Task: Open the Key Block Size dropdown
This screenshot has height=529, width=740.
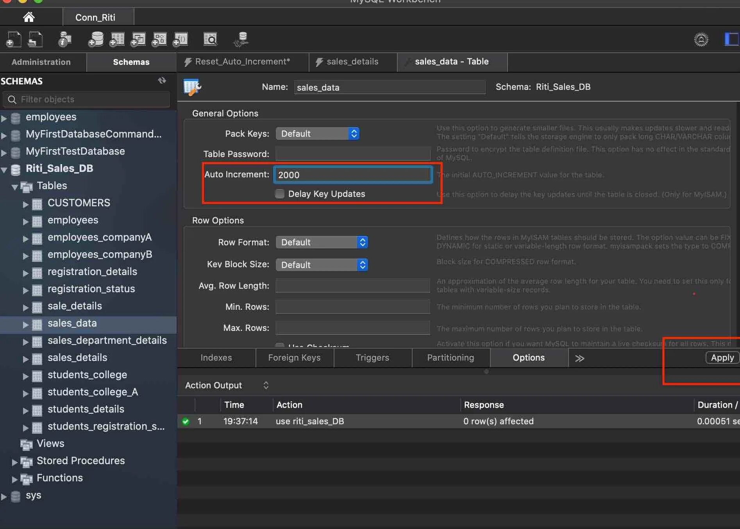Action: [322, 265]
